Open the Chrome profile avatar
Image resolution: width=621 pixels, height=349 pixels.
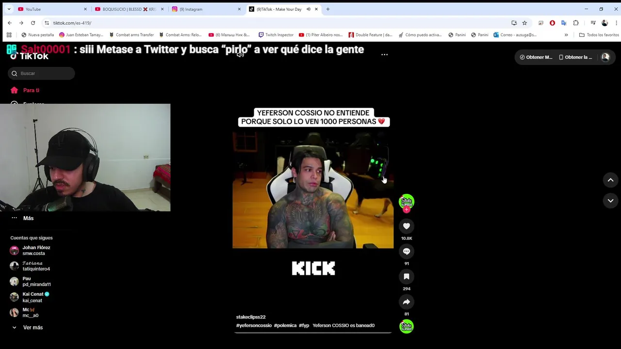tap(605, 23)
